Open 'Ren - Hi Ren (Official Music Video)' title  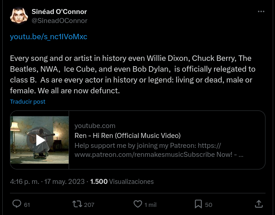click(127, 136)
